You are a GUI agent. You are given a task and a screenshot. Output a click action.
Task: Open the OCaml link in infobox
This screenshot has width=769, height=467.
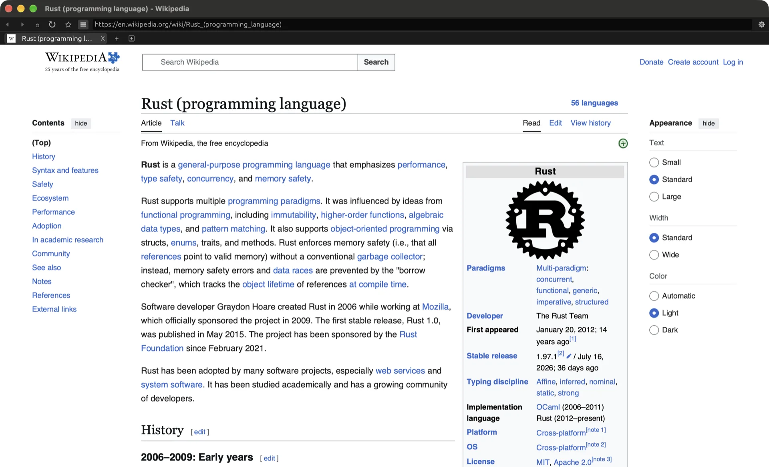pyautogui.click(x=548, y=407)
